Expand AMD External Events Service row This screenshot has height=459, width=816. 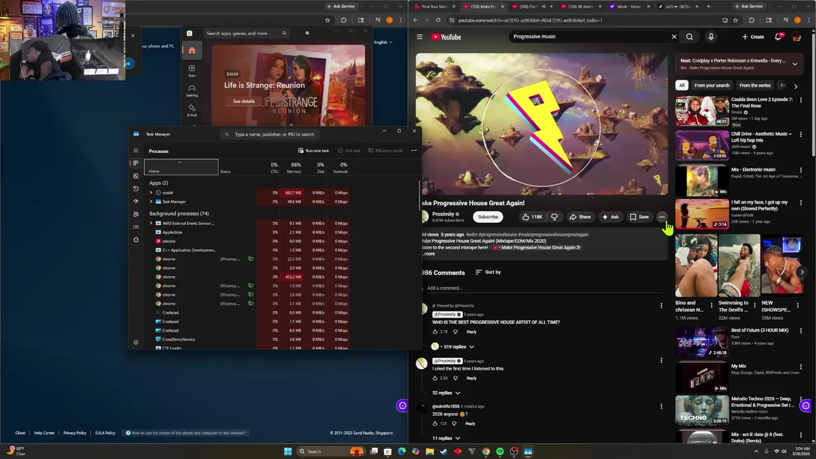pos(151,223)
